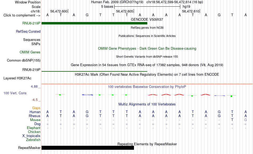Screen dimensions: 253x154
Task: Click 'Publications: Sequences in Scientific Articles' title
Action: click(147, 36)
